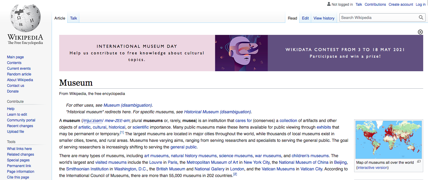The height and width of the screenshot is (180, 428).
Task: Select What links here under Tools
Action: pos(19,149)
